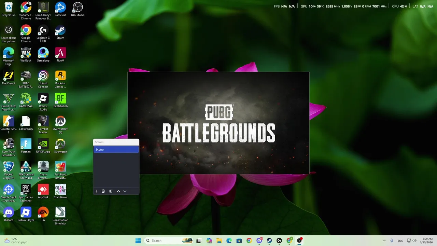Open the Logitech G HUB desktop shortcut

click(x=43, y=33)
